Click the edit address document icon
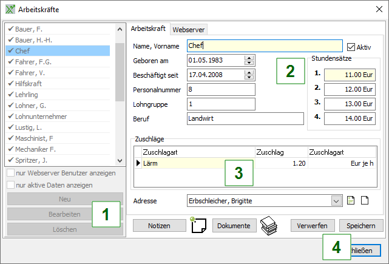The width and height of the screenshot is (389, 264). click(351, 201)
